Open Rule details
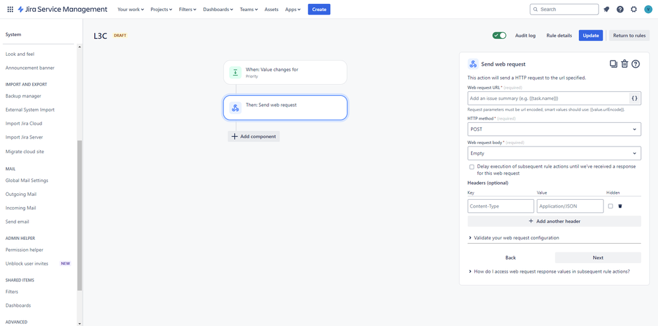Image resolution: width=658 pixels, height=326 pixels. (559, 35)
